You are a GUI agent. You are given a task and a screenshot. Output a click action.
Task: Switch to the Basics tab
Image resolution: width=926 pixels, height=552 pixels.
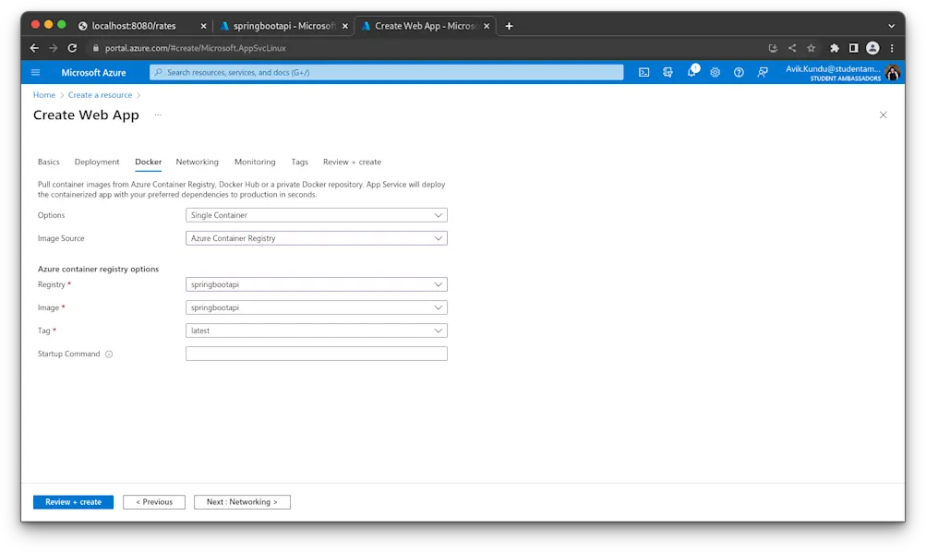(48, 162)
